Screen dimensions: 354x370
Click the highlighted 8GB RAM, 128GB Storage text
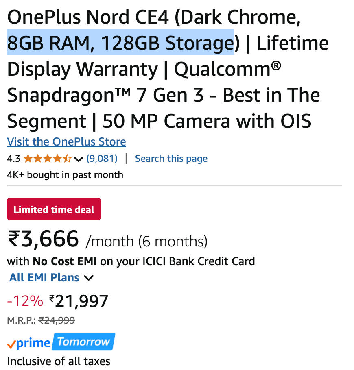120,43
